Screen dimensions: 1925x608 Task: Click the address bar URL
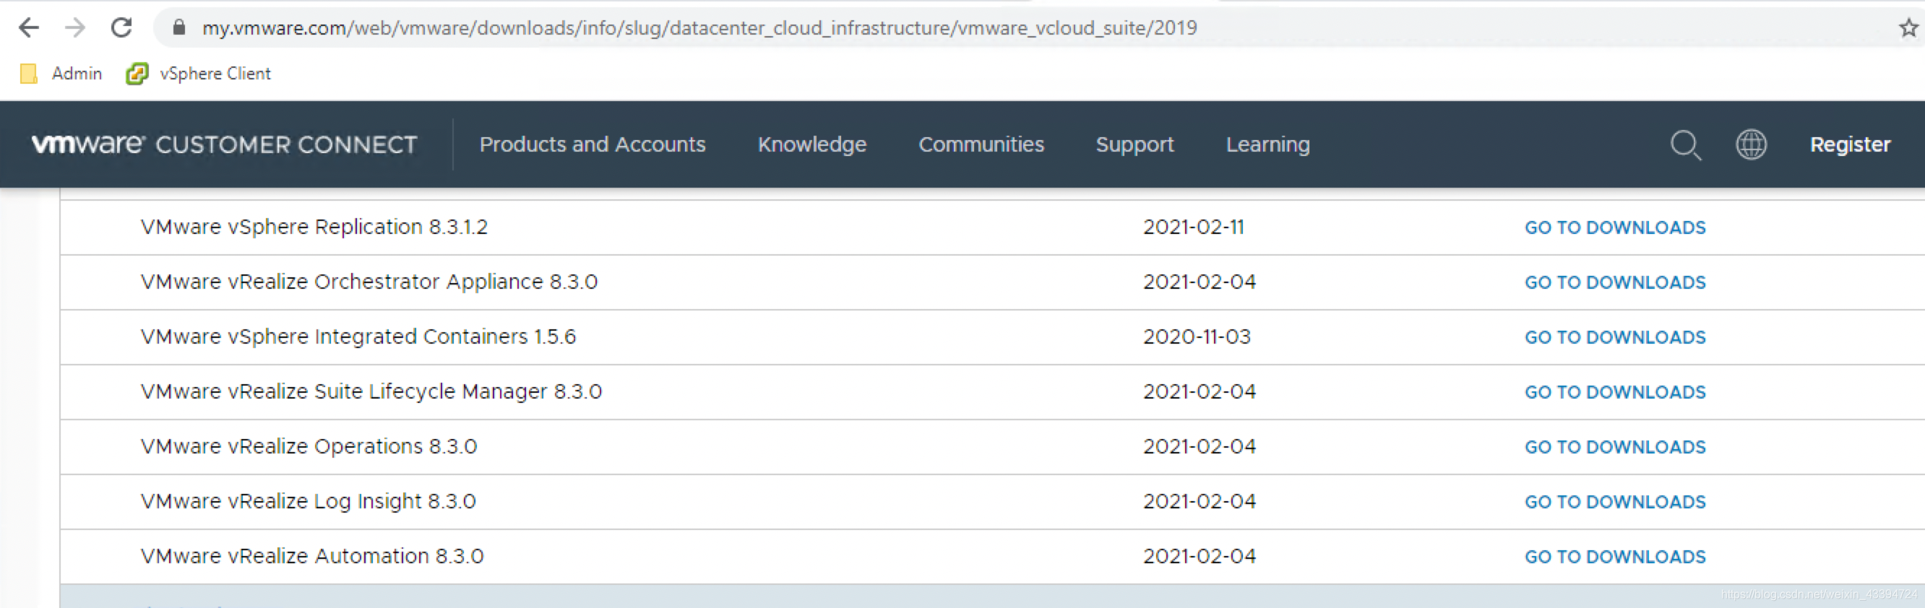(x=699, y=27)
